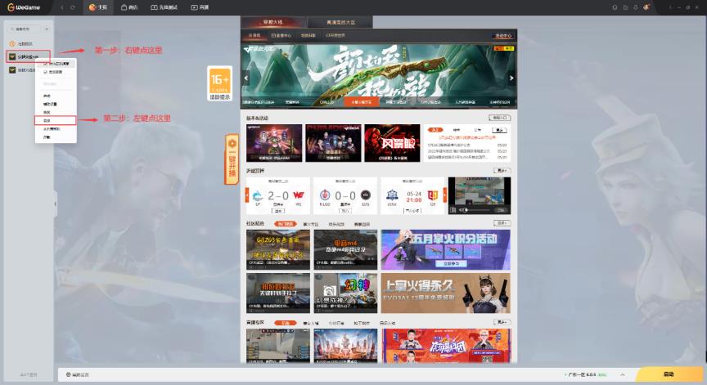Click the title bar icon immediately left of the avatar
Image resolution: width=707 pixels, height=385 pixels.
[x=635, y=7]
